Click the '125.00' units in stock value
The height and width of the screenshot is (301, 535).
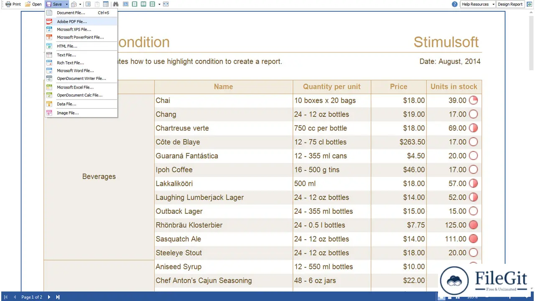pos(456,225)
